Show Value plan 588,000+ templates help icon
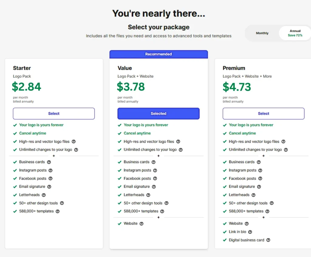 click(162, 211)
